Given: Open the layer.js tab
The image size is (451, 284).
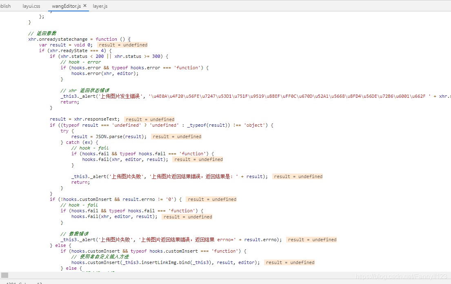Looking at the screenshot, I should (x=100, y=6).
